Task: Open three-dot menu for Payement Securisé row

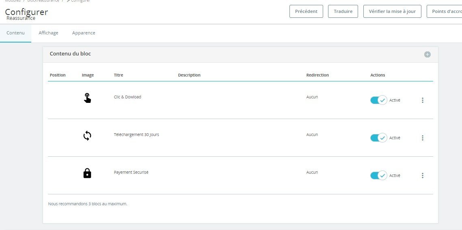Action: 422,175
